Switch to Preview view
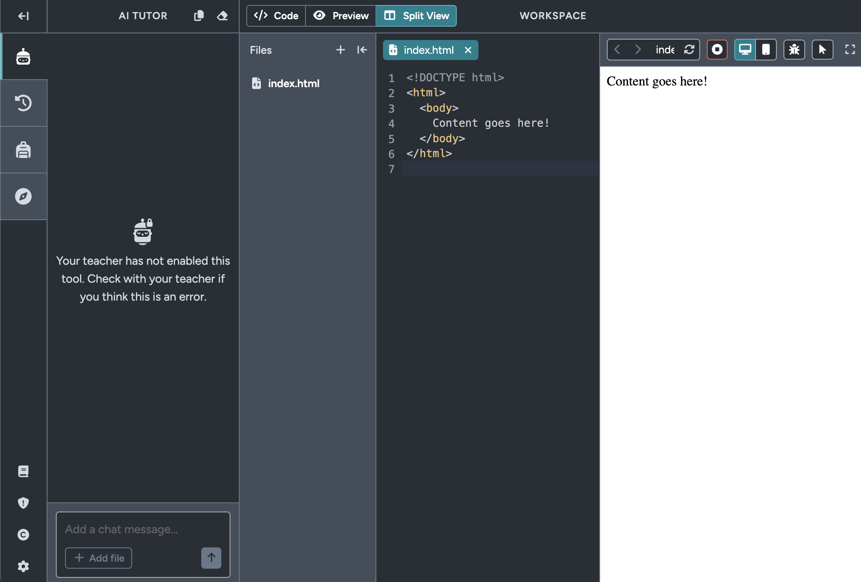The height and width of the screenshot is (582, 861). pos(341,16)
